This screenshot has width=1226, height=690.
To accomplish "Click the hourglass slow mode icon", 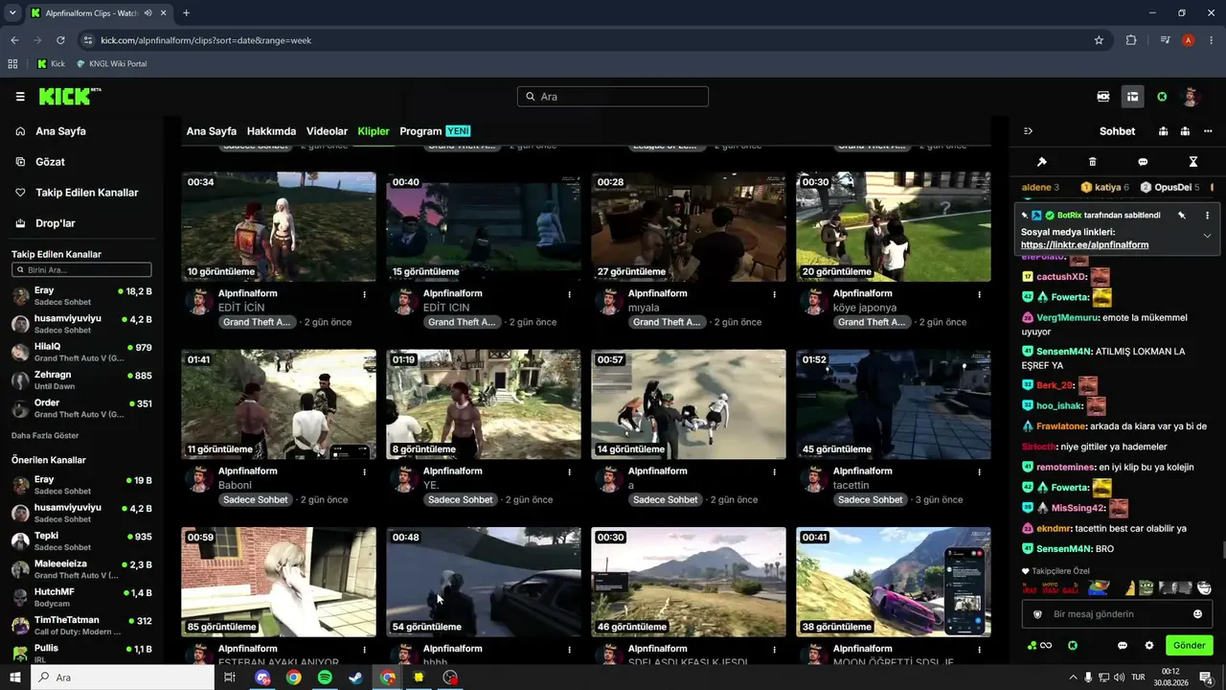I will tap(1193, 162).
